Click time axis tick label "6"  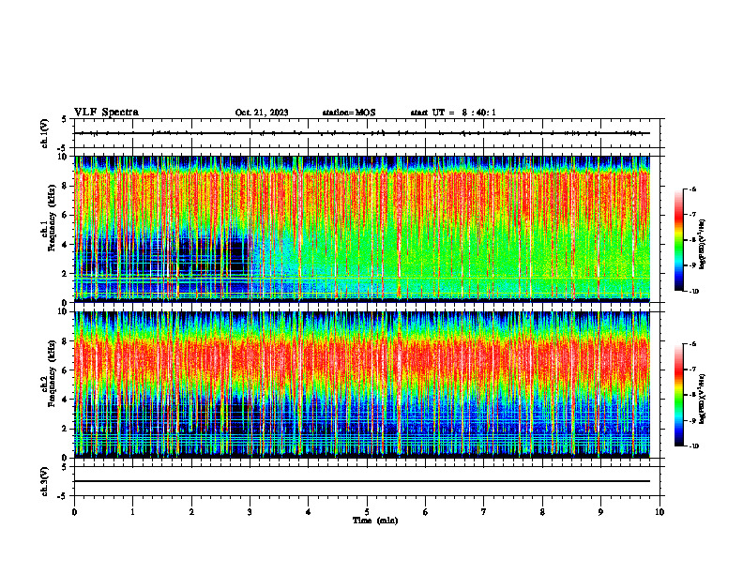tap(426, 512)
